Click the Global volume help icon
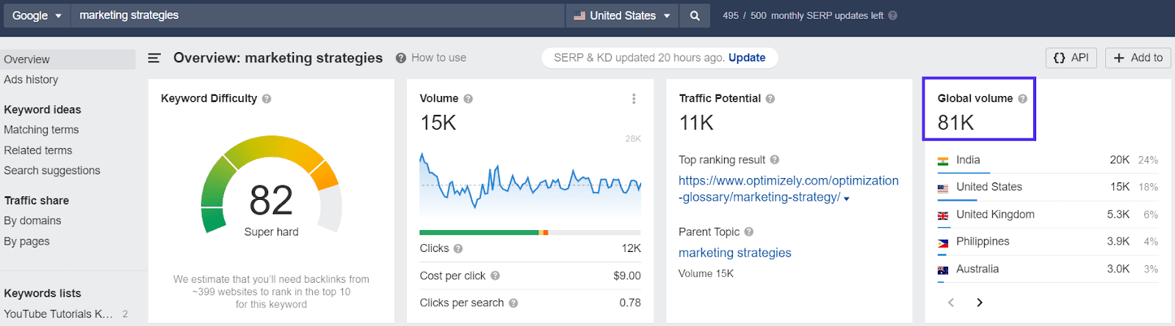The image size is (1175, 326). pos(1022,99)
